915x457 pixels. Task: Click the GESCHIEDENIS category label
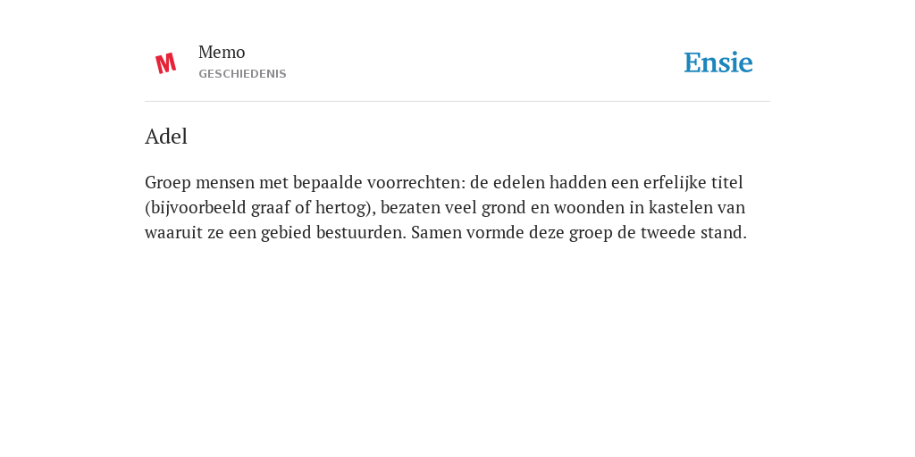pyautogui.click(x=242, y=74)
